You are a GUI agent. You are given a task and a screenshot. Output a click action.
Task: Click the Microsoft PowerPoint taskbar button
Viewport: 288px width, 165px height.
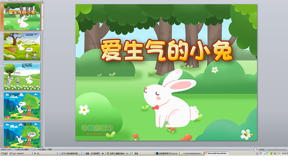[216, 153]
